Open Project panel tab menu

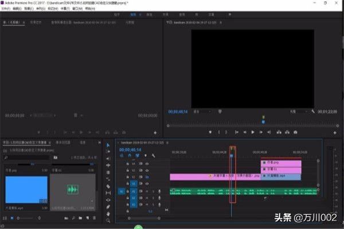click(x=50, y=143)
